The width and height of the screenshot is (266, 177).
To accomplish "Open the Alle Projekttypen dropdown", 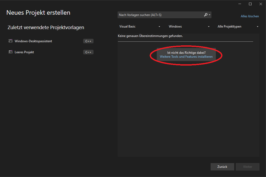I will click(x=238, y=26).
